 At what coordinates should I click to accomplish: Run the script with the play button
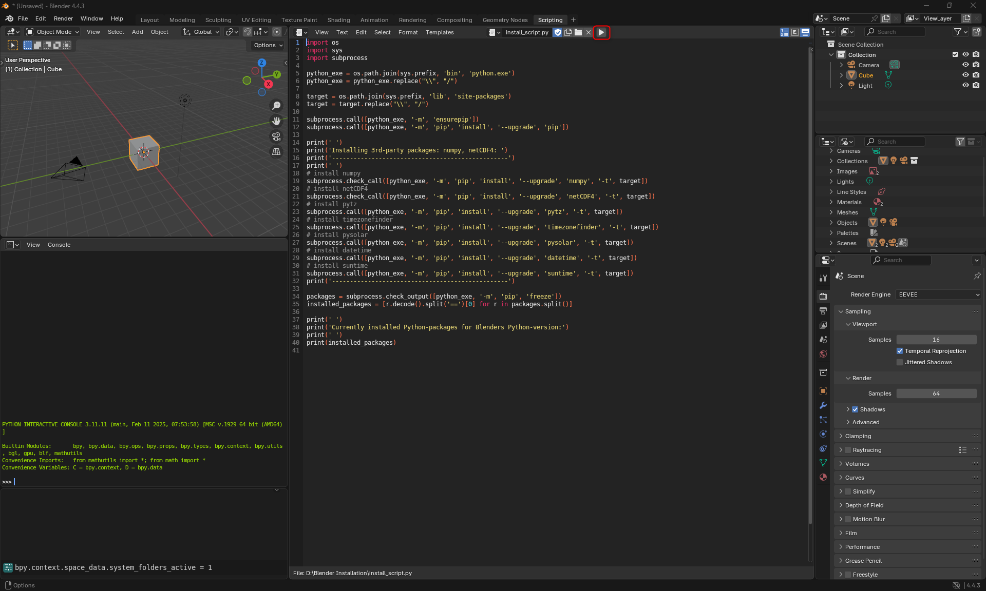[601, 32]
